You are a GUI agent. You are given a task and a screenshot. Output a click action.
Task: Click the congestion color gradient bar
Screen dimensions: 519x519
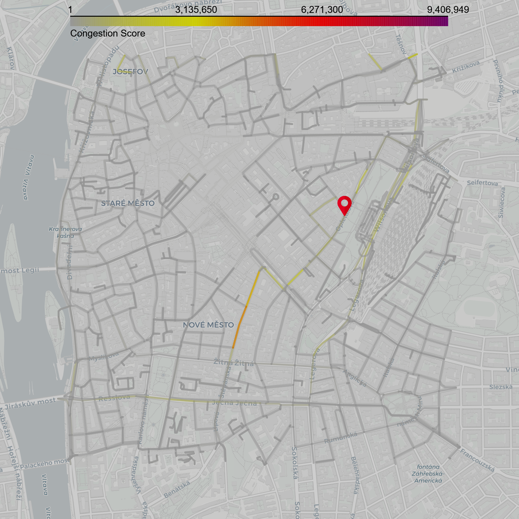click(259, 21)
